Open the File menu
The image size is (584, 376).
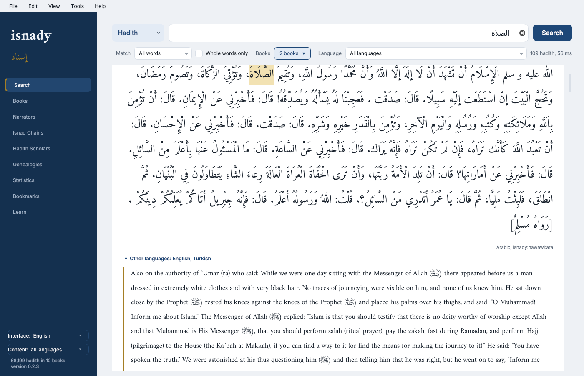coord(13,6)
